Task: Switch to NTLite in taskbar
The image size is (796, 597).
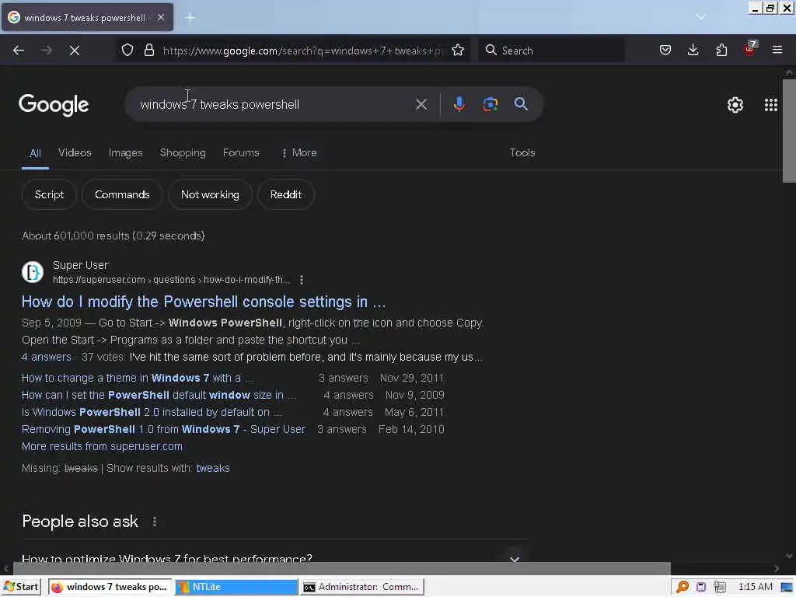Action: [236, 587]
